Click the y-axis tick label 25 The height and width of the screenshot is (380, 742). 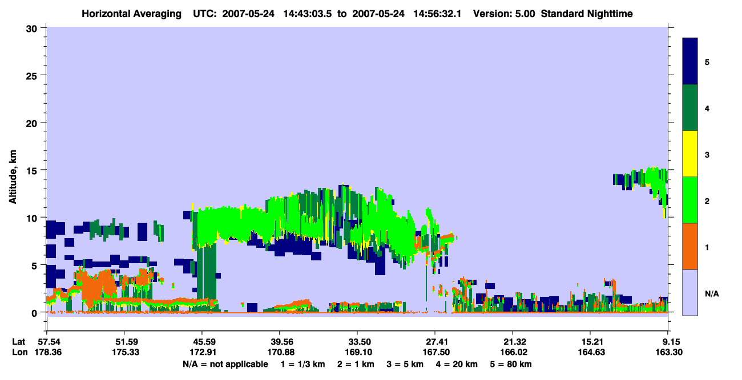(33, 75)
